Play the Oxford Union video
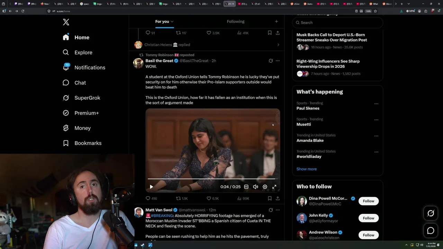 (x=151, y=187)
